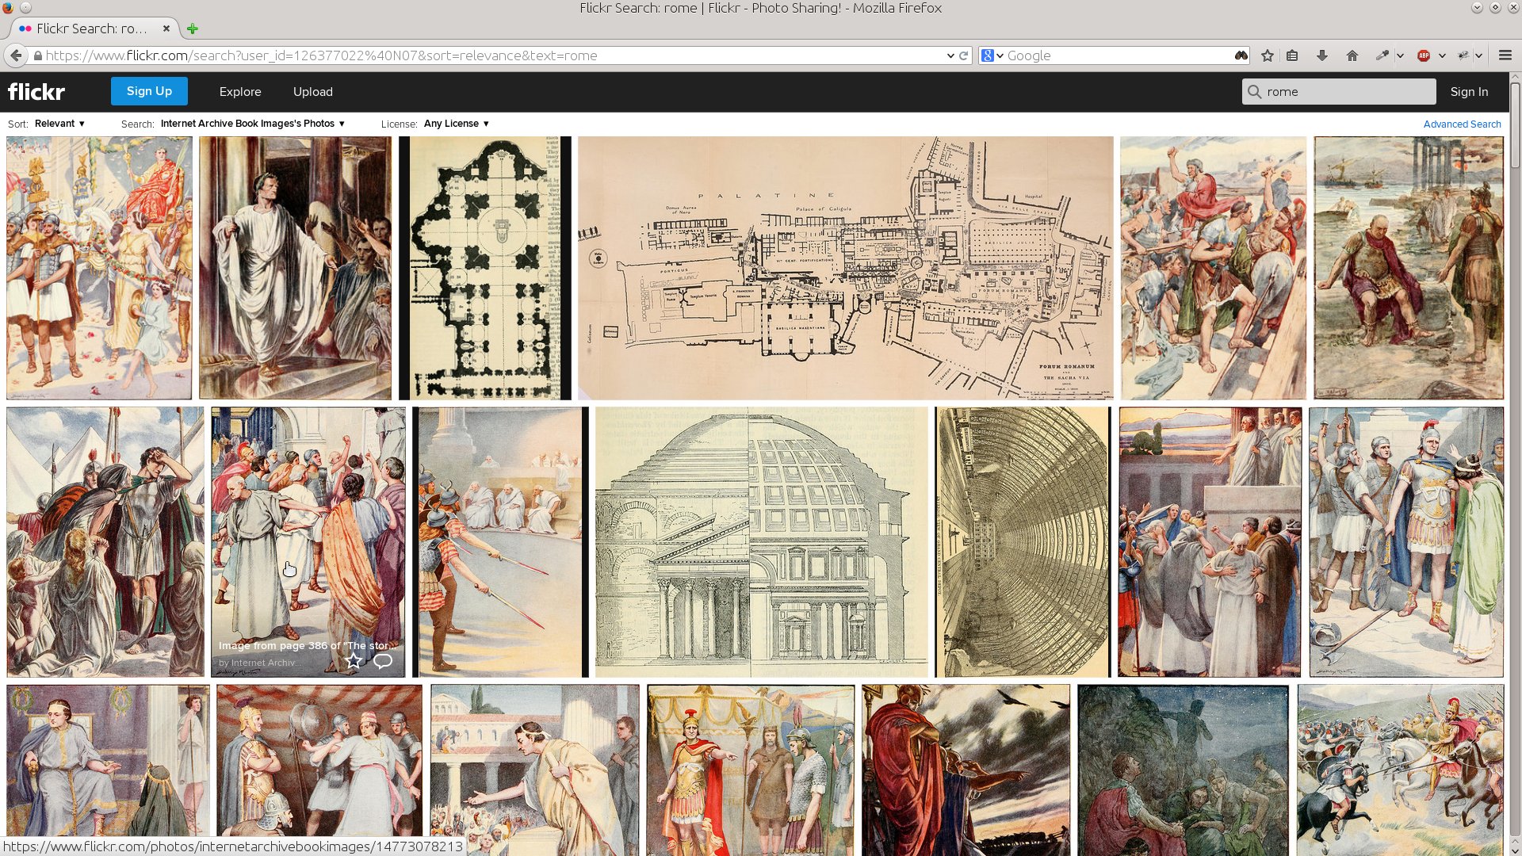This screenshot has width=1522, height=856.
Task: Expand the dropdown next to the eyedropper icon
Action: (x=1401, y=55)
